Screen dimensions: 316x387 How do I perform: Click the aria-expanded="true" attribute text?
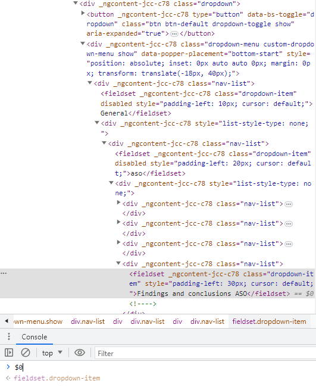[126, 33]
